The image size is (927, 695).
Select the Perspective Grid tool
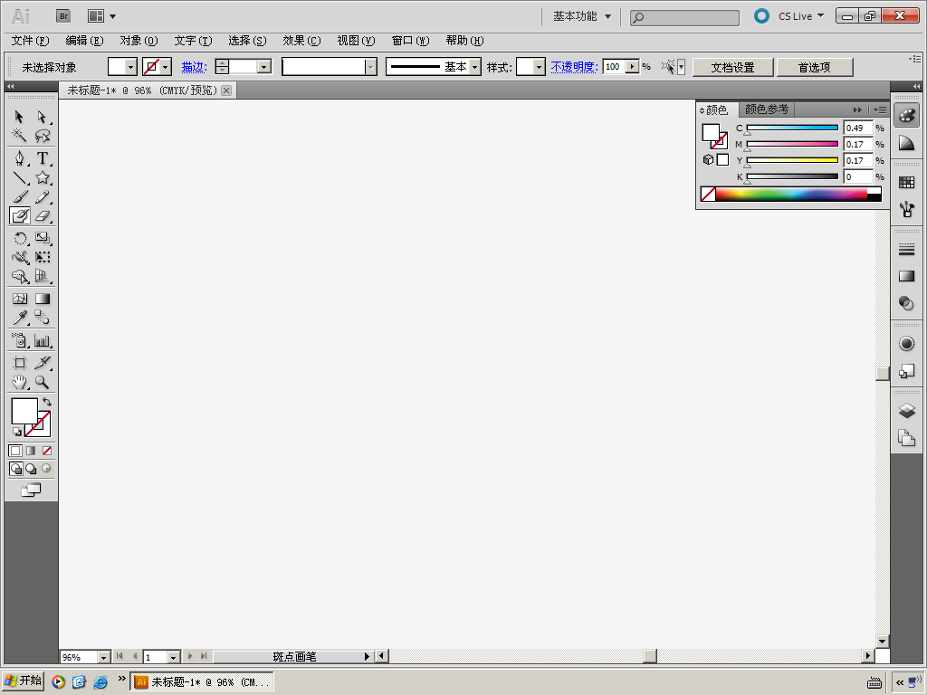pyautogui.click(x=42, y=276)
